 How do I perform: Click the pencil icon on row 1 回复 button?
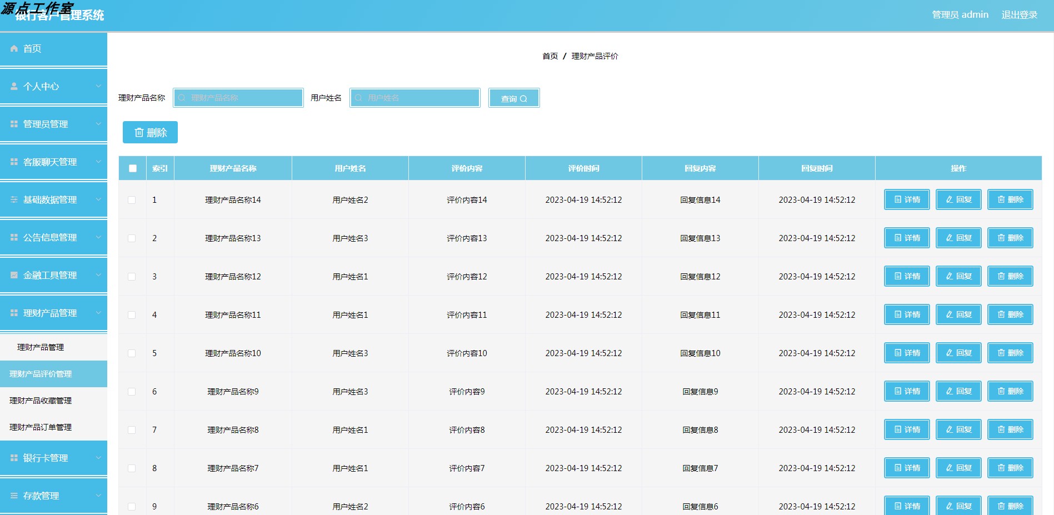[950, 199]
